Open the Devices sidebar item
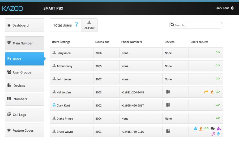This screenshot has height=142, width=239. [x=24, y=86]
